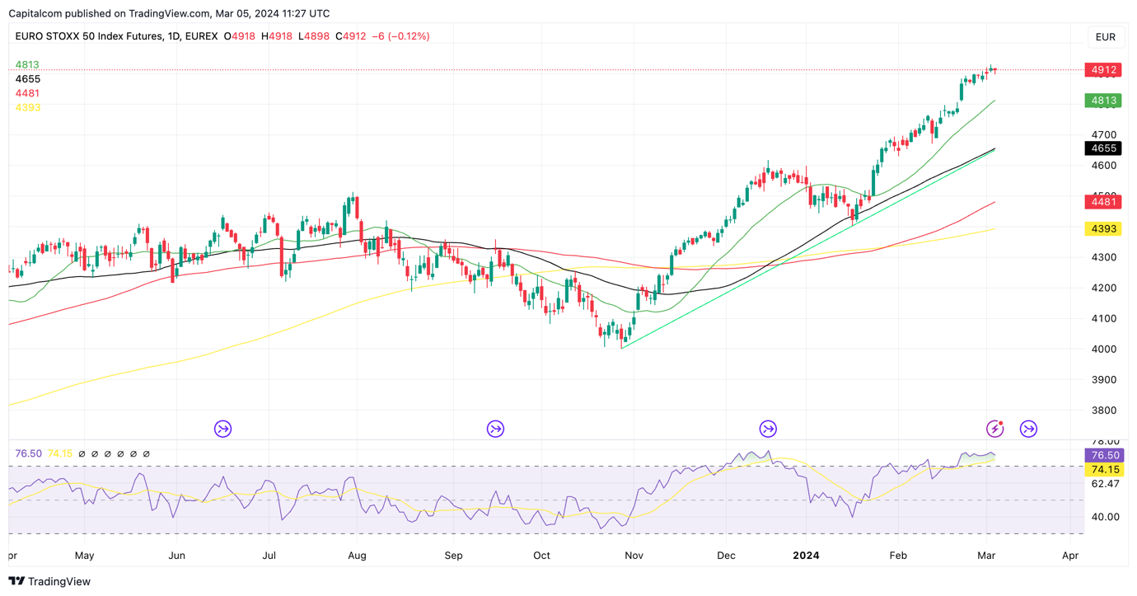Click the Feb label on time axis

pyautogui.click(x=898, y=556)
